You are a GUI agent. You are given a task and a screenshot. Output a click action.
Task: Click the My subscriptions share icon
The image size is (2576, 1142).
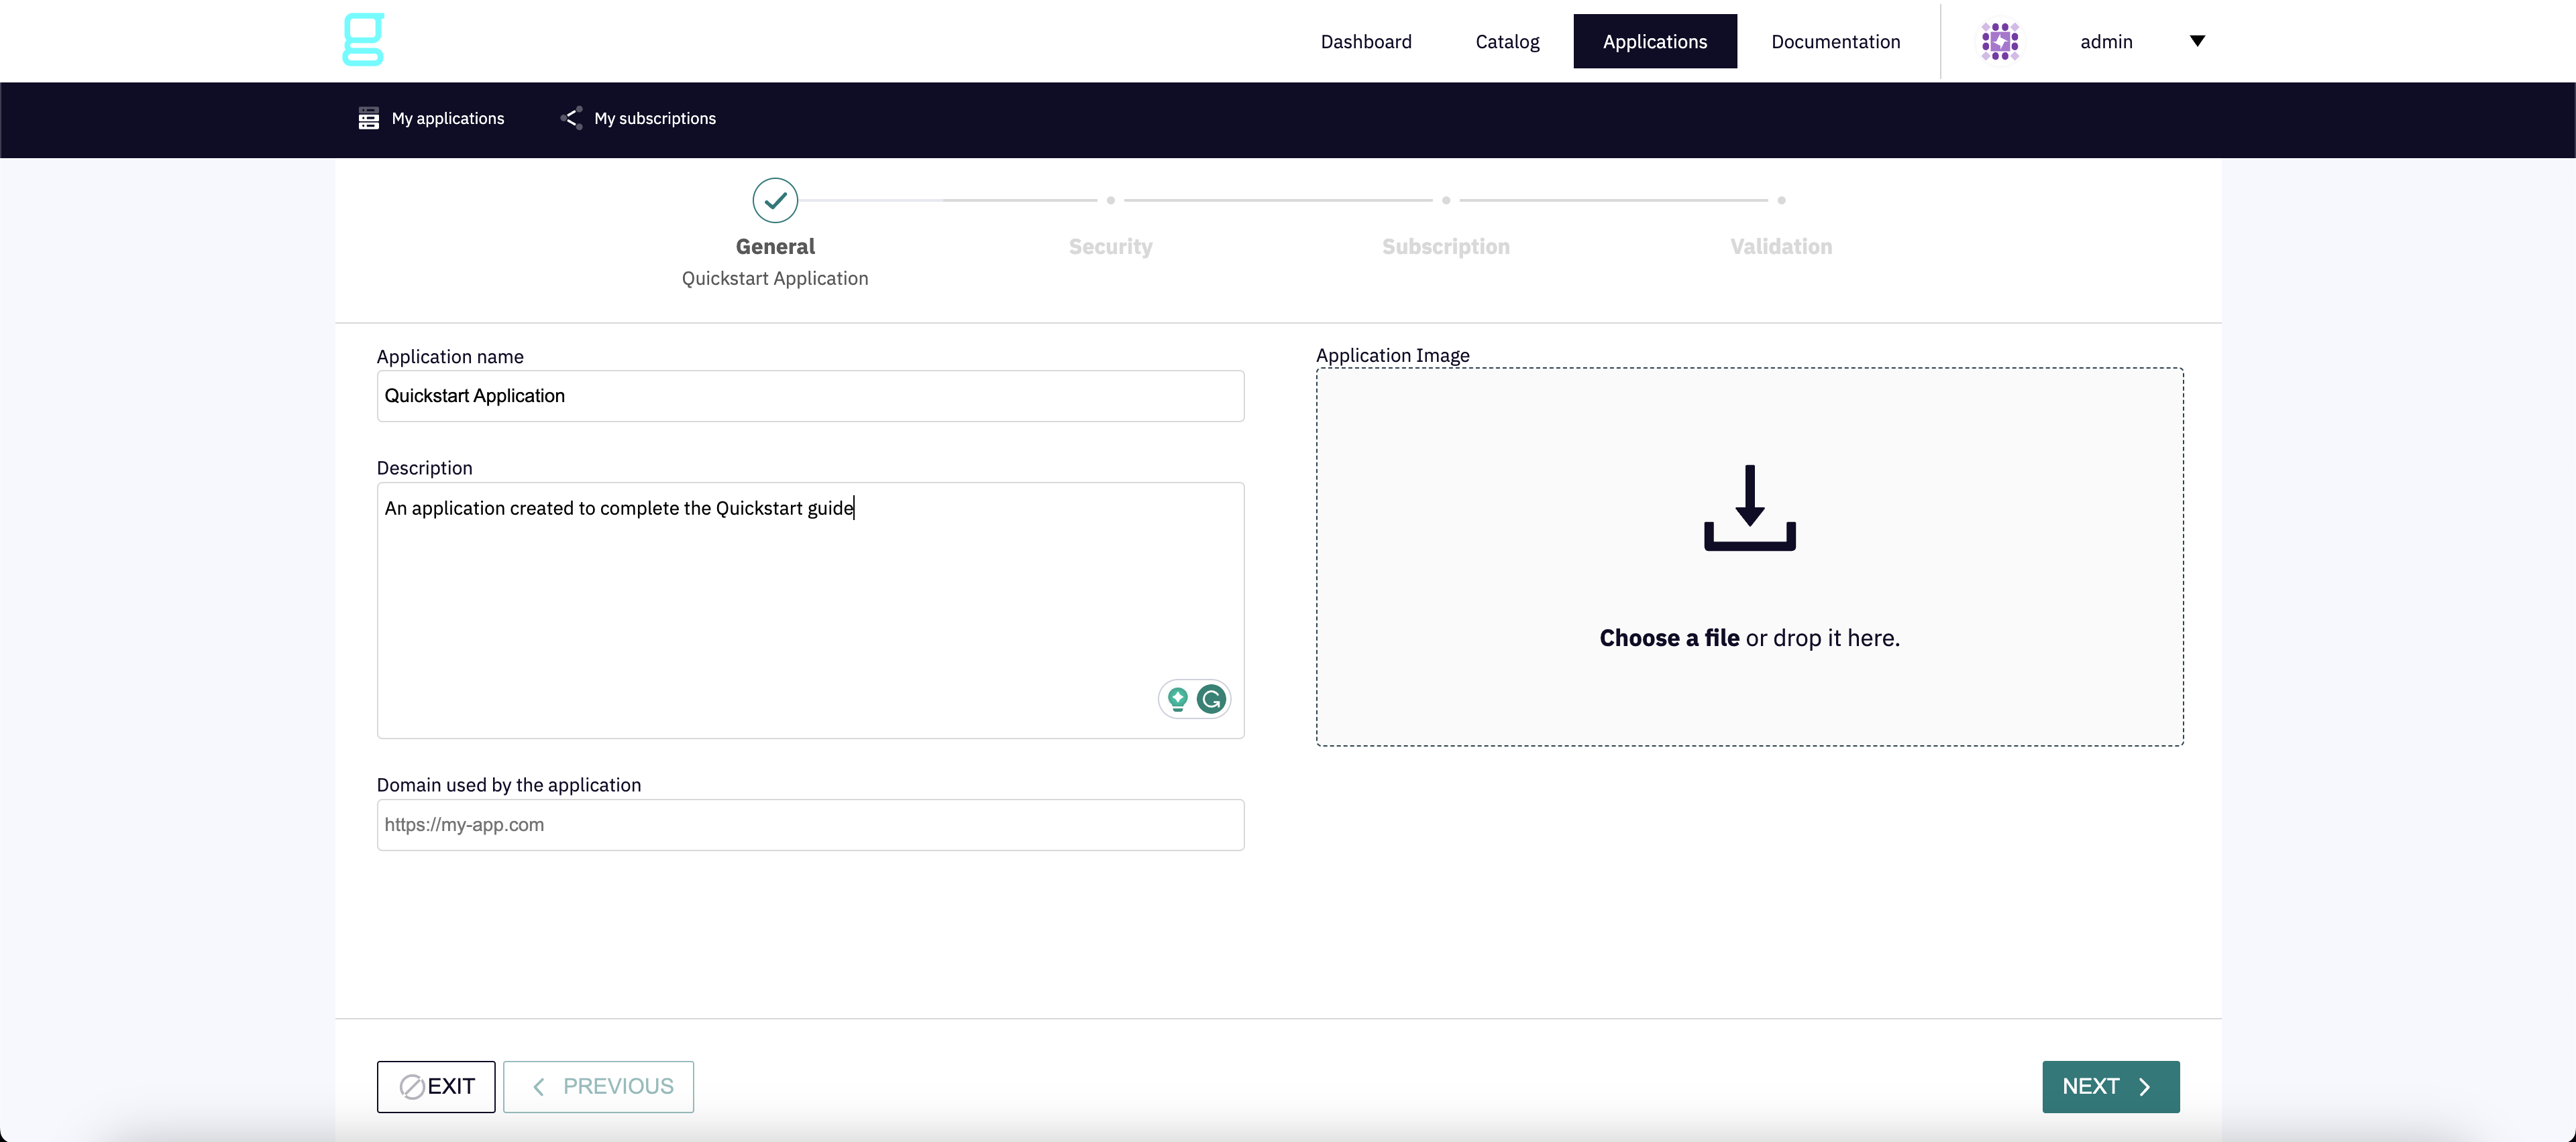(572, 118)
